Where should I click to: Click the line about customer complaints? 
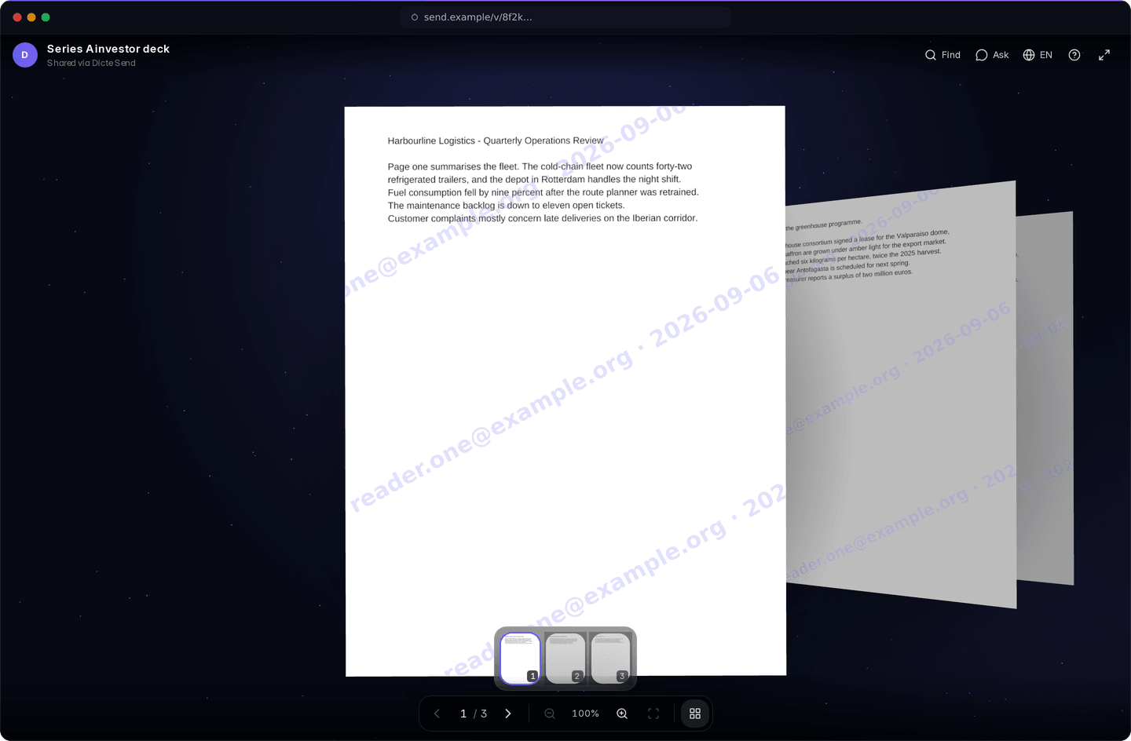point(543,218)
